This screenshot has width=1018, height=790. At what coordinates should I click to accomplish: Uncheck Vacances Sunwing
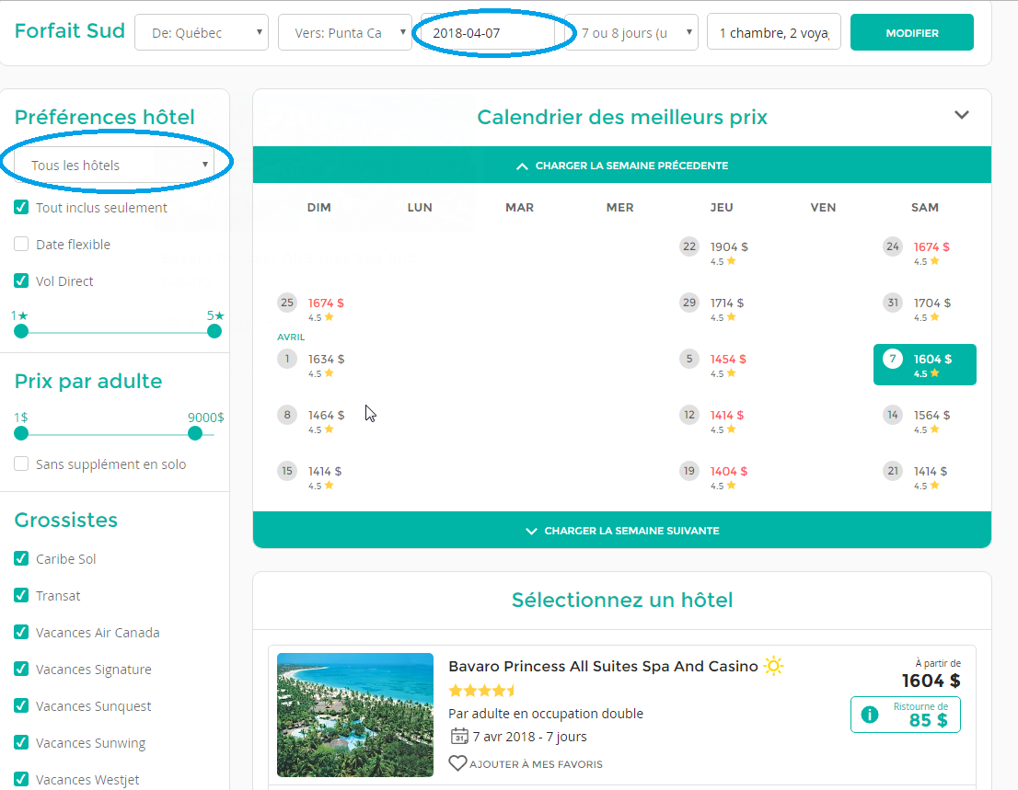click(21, 742)
